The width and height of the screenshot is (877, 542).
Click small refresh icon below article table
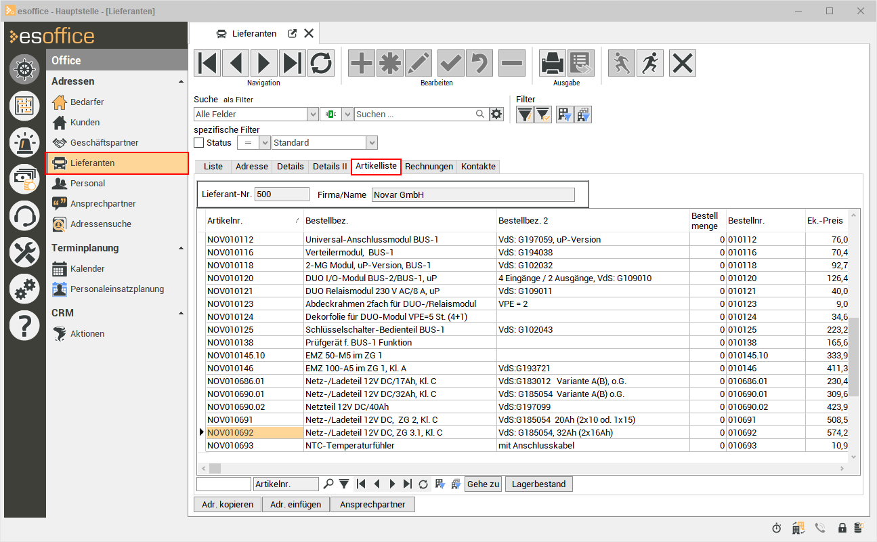coord(423,484)
